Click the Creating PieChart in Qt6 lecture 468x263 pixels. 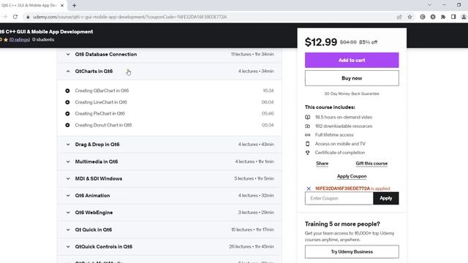coord(100,114)
